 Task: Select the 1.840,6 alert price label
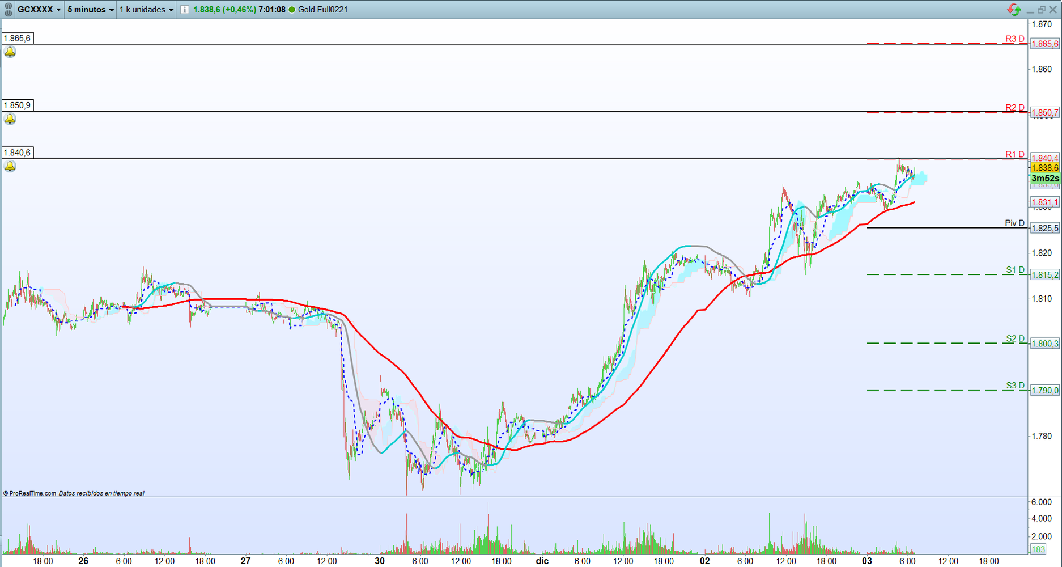18,153
